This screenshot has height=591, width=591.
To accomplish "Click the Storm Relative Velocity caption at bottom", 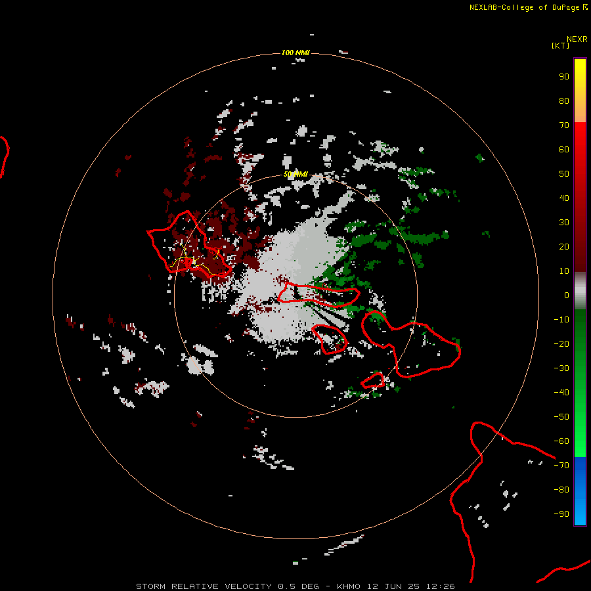I will (295, 586).
